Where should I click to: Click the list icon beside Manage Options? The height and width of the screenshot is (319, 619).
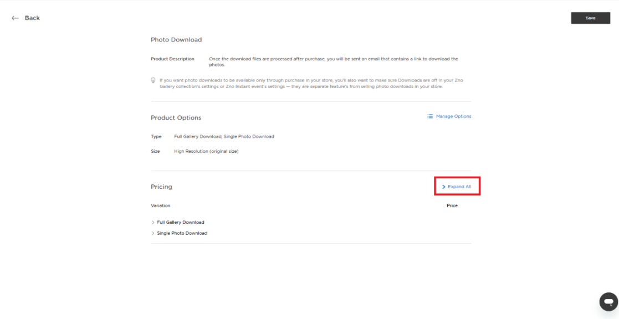pos(430,116)
